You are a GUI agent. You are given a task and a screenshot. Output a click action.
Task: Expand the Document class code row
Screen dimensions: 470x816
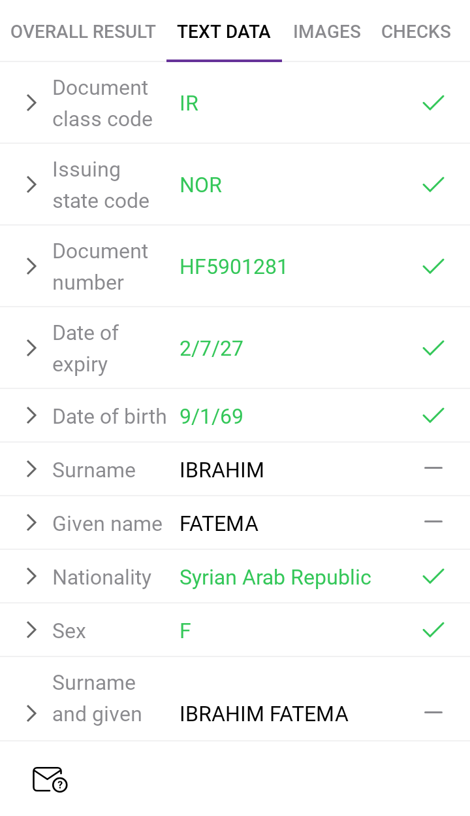[x=31, y=103]
